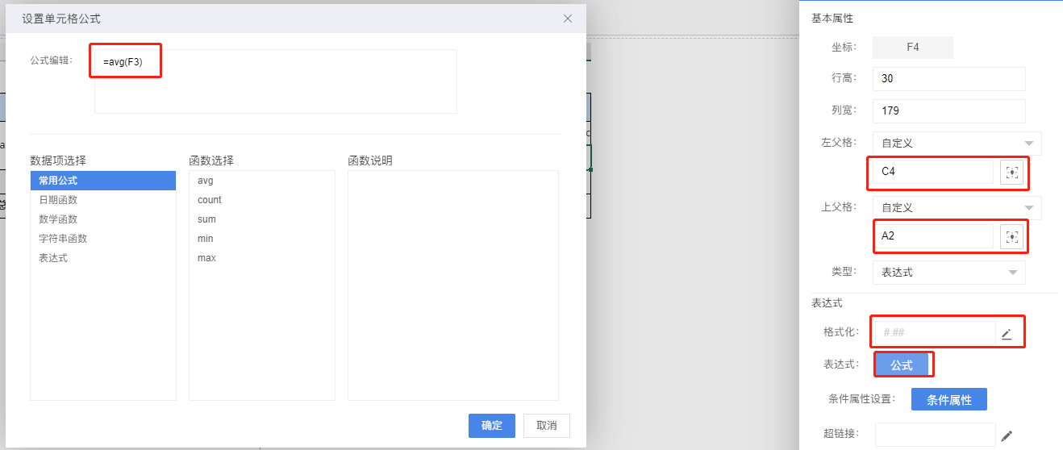Pick the left parent cell with the target icon
Viewport: 1063px width, 450px height.
[x=1011, y=173]
